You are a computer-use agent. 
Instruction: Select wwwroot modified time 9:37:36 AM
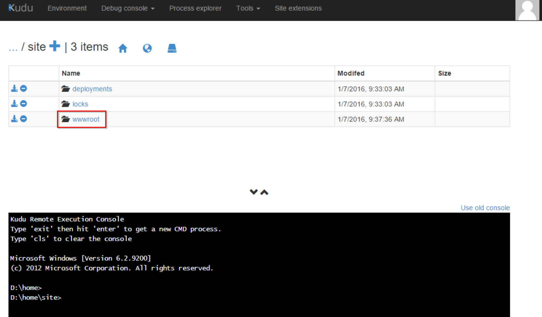click(371, 119)
